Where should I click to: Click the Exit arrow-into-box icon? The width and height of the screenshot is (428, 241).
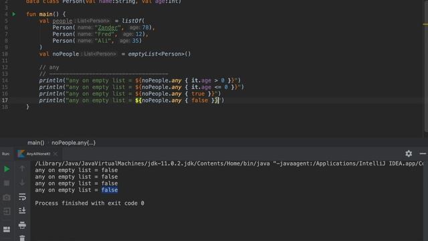pyautogui.click(x=7, y=212)
